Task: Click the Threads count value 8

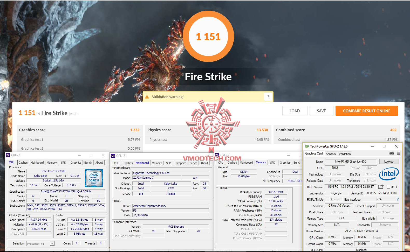Action: tap(101, 243)
